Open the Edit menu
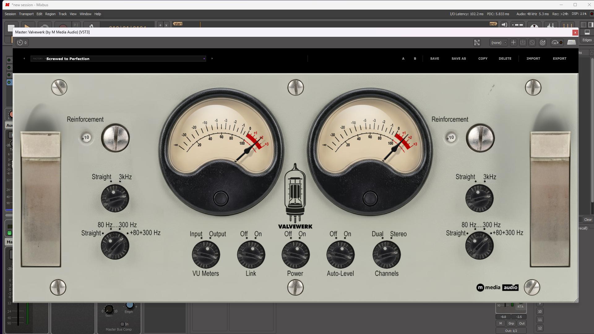This screenshot has height=334, width=594. 39,14
